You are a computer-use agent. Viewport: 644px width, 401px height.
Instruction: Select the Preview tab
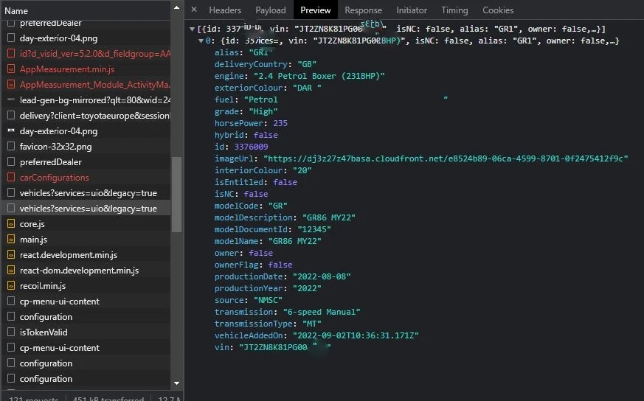pos(316,10)
